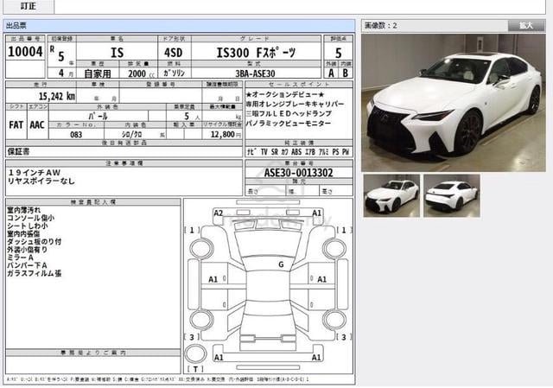Click the 拡大 enlarge button

(526, 25)
